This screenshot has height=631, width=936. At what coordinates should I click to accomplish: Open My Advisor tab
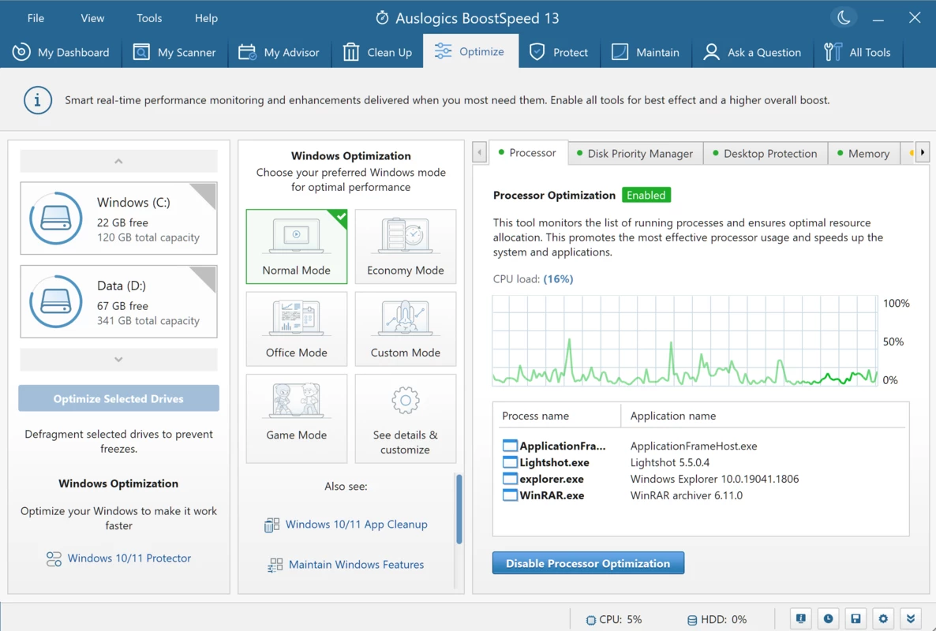(279, 52)
